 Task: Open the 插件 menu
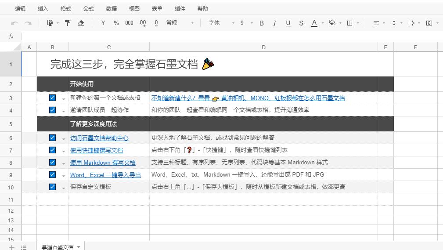pos(180,9)
